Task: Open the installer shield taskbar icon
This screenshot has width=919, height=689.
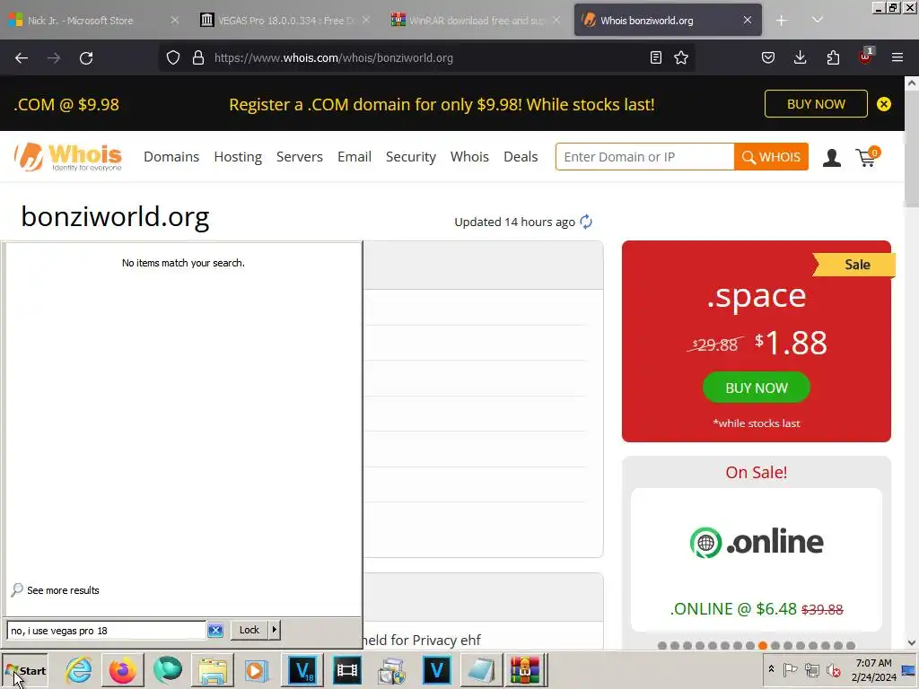Action: tap(391, 670)
